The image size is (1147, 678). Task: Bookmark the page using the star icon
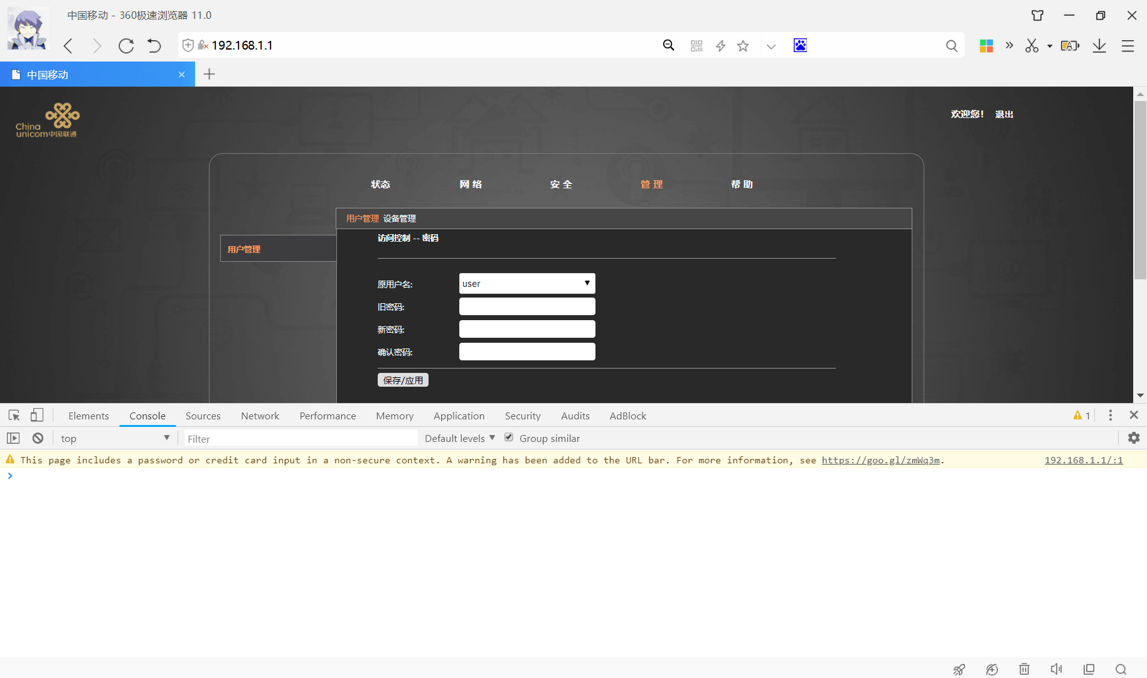pyautogui.click(x=743, y=46)
